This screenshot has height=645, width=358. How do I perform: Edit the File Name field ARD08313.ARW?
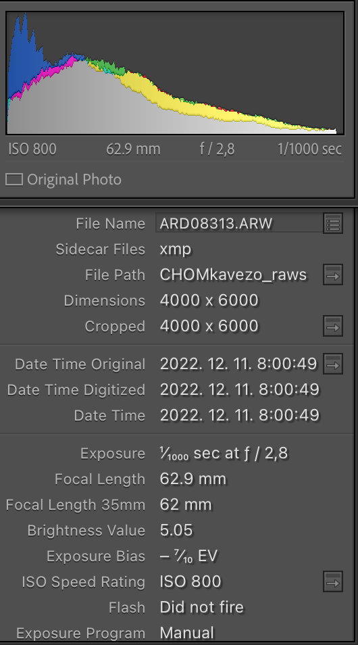point(239,224)
